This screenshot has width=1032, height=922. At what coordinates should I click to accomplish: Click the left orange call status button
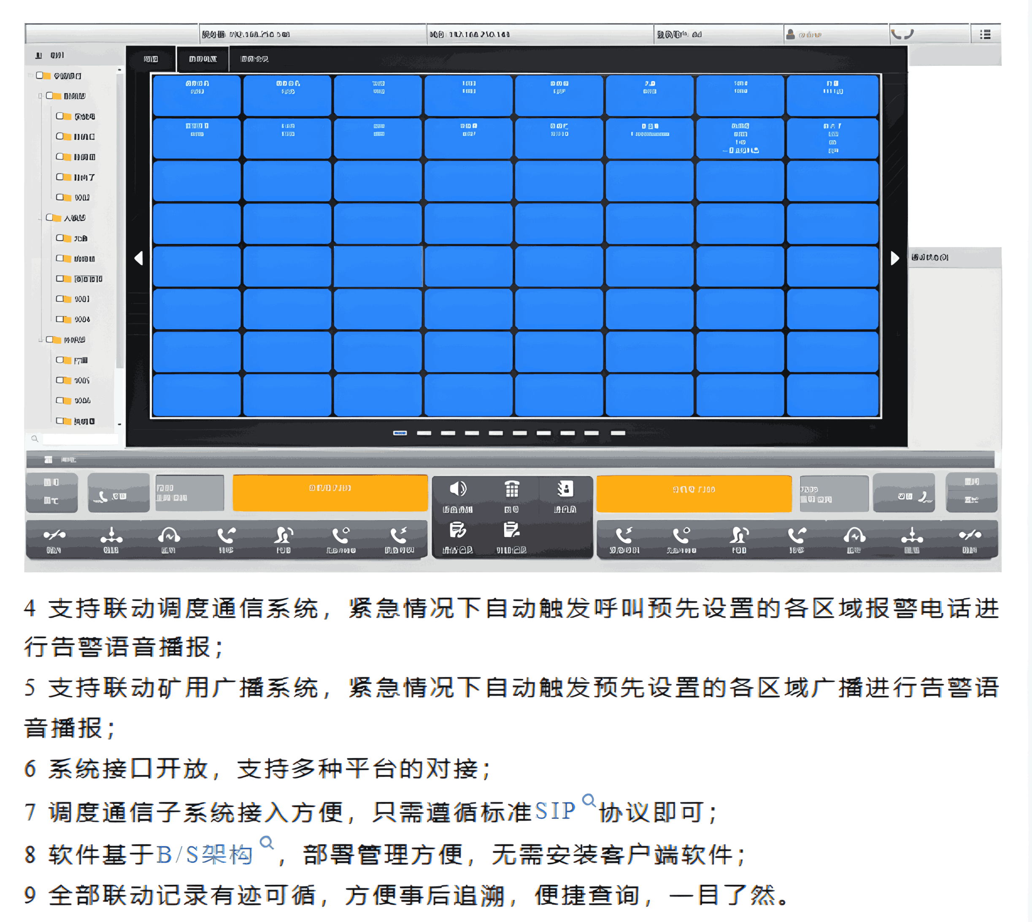pyautogui.click(x=330, y=493)
